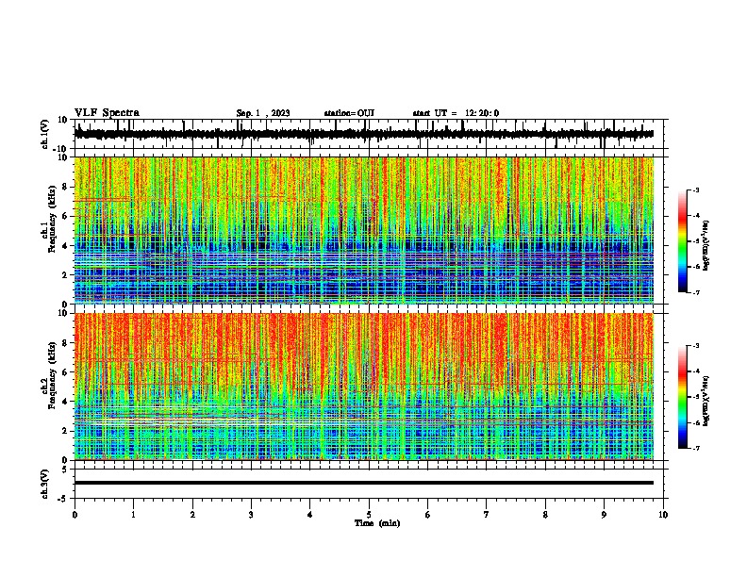Select the date 'Sep. 1, 2023' text
This screenshot has height=577, width=747.
[x=263, y=113]
